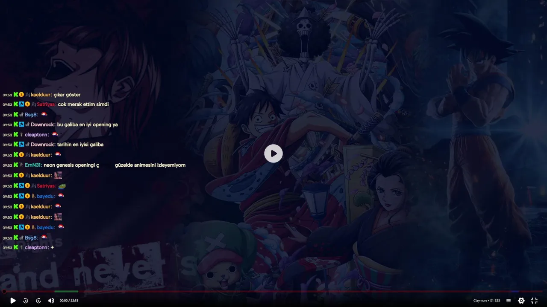Image resolution: width=547 pixels, height=307 pixels.
Task: Skip ahead using the skip-forward icon
Action: coord(38,301)
